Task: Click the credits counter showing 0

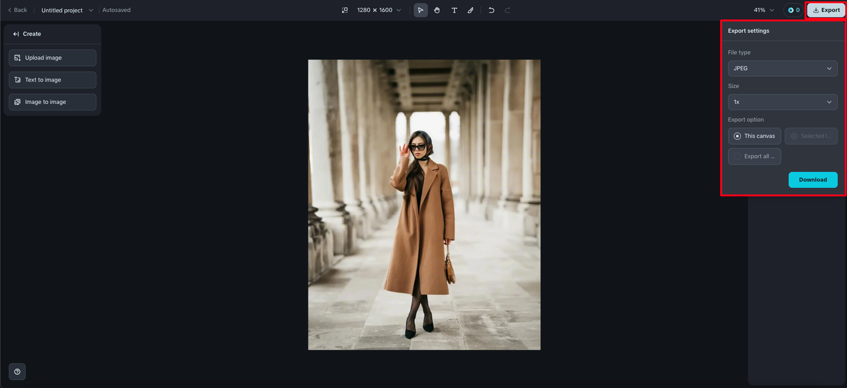Action: click(793, 10)
